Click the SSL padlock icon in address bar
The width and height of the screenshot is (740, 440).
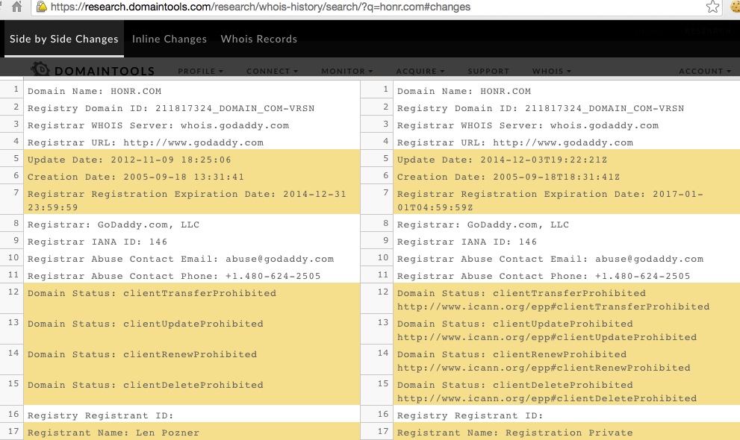tap(43, 7)
